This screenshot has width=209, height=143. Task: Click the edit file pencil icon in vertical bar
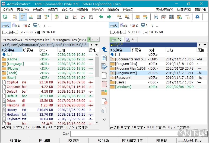(104, 67)
